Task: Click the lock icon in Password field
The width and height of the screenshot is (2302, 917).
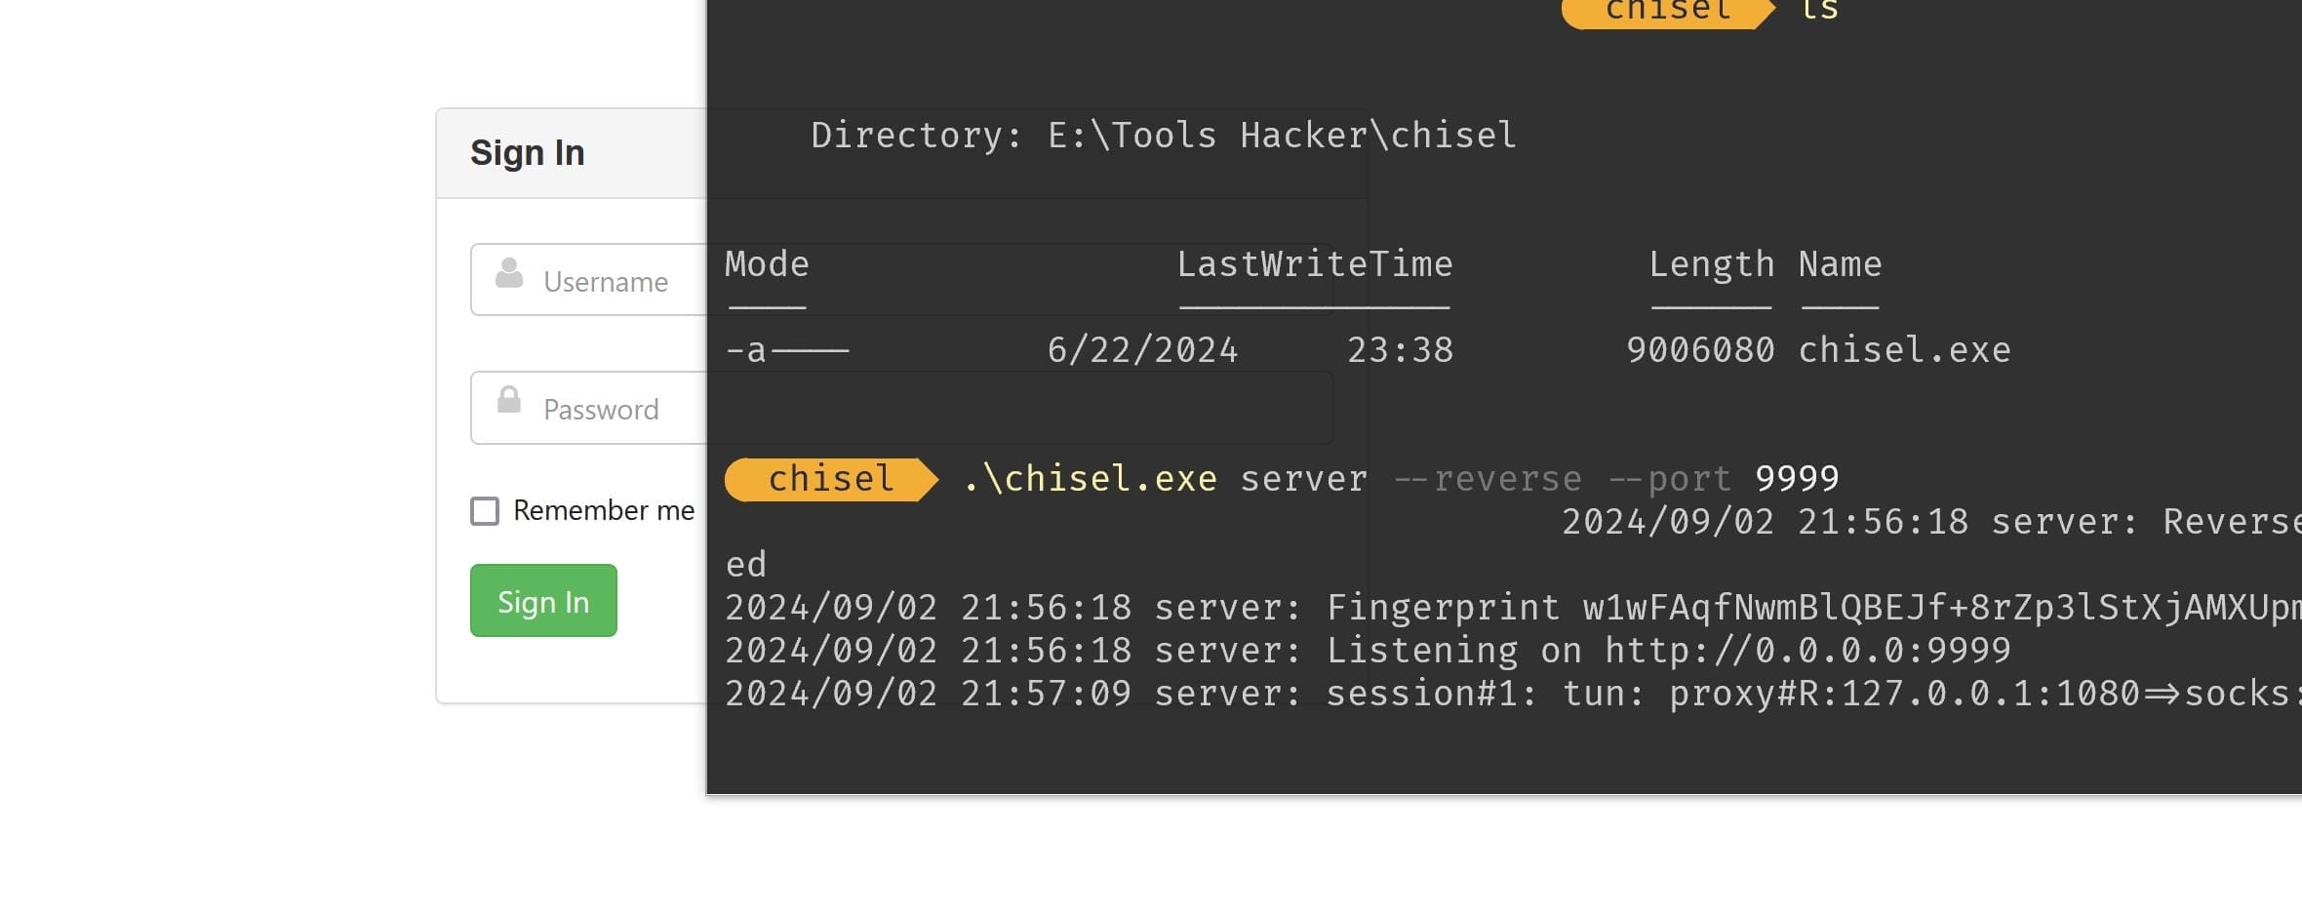Action: (509, 399)
